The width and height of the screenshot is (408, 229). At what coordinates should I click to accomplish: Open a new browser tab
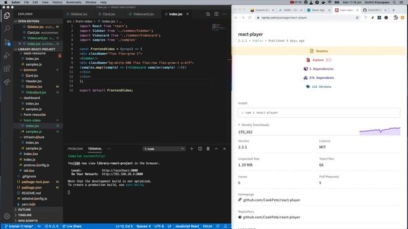tap(393, 10)
